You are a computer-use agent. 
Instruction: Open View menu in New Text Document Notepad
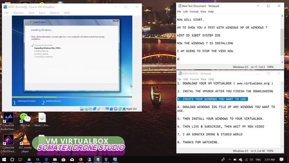point(203,11)
